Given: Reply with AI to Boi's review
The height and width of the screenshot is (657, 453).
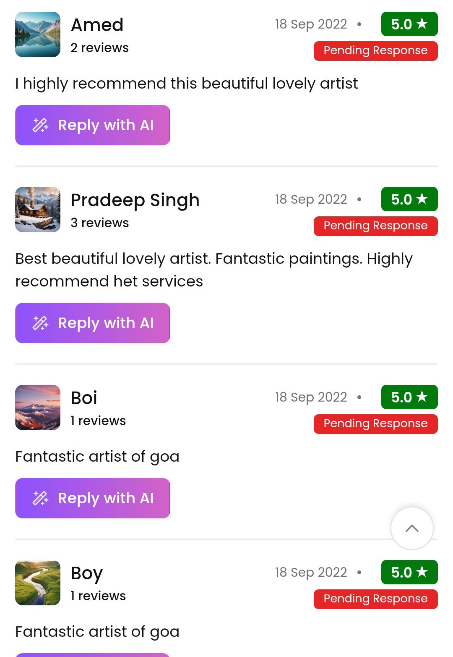Looking at the screenshot, I should (93, 498).
